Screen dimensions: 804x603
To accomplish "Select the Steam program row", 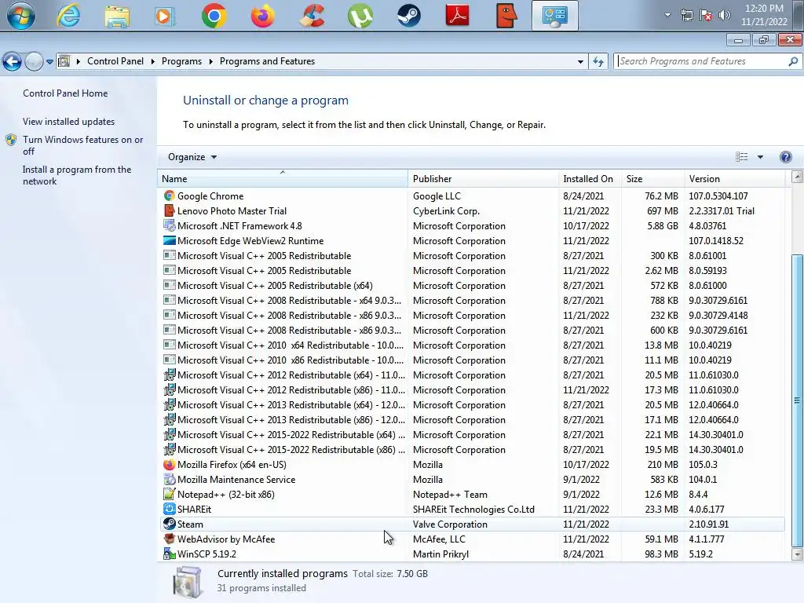I will pyautogui.click(x=471, y=524).
